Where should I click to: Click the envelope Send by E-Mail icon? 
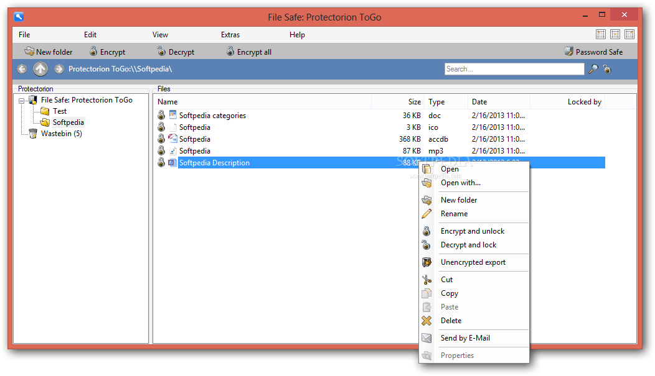pyautogui.click(x=426, y=338)
